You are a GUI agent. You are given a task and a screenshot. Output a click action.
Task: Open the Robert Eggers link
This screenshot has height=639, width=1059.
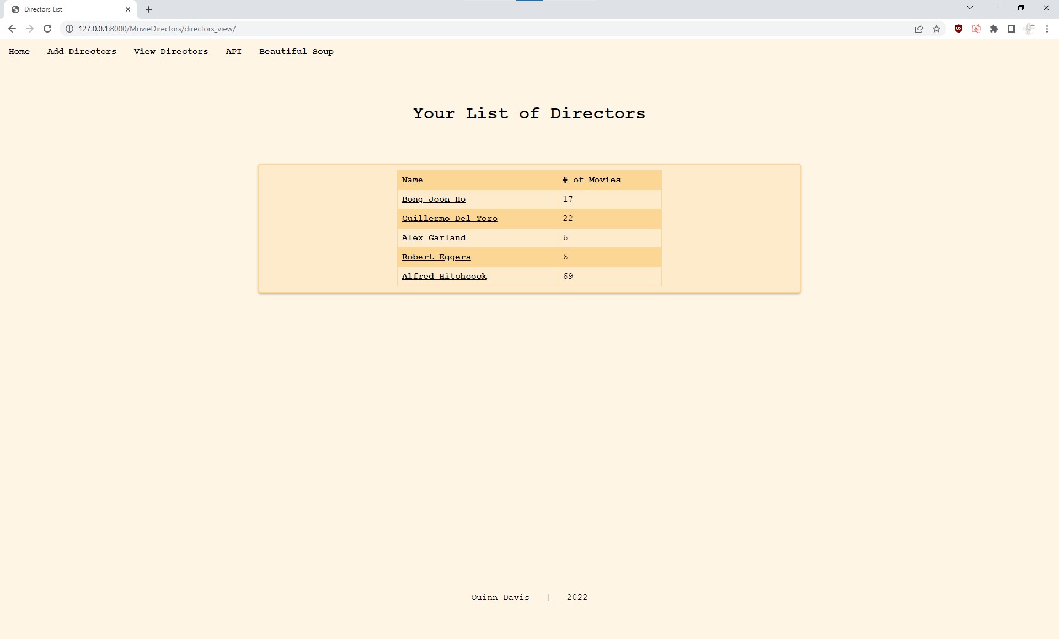pyautogui.click(x=436, y=257)
